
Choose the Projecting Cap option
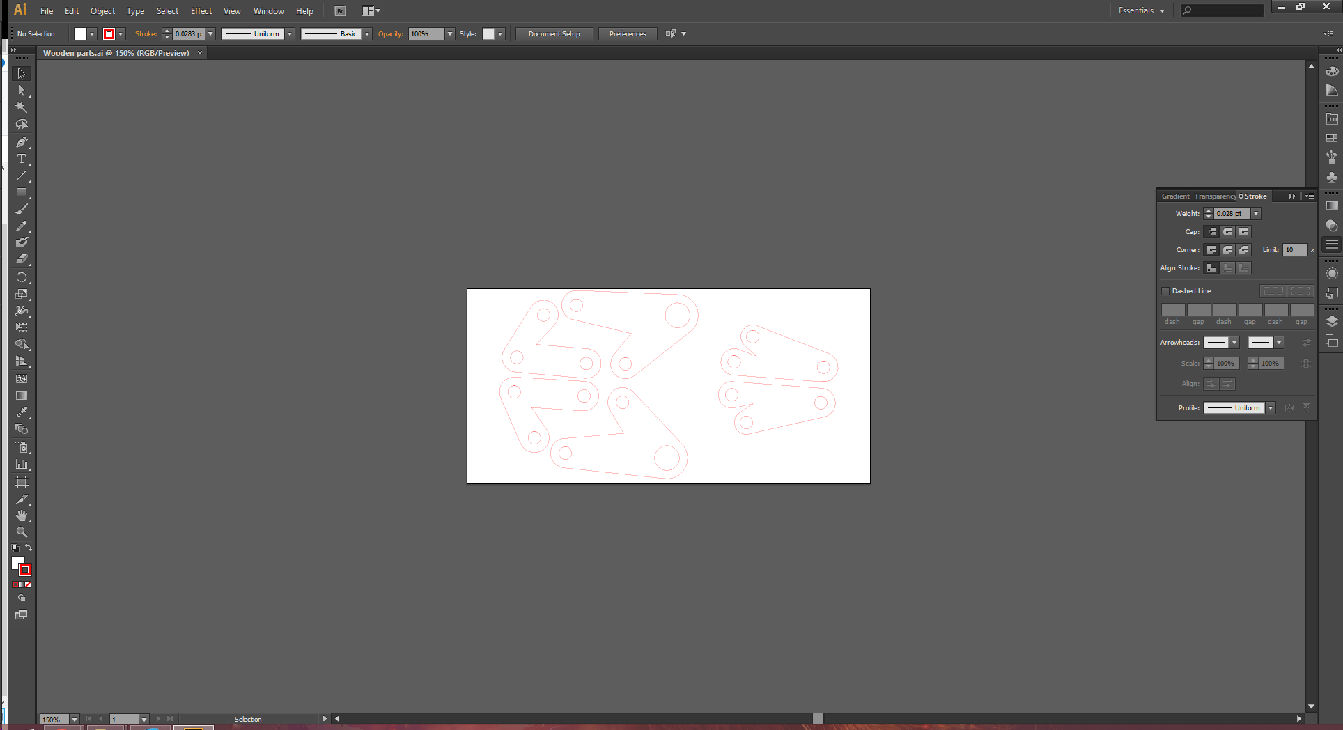point(1243,232)
